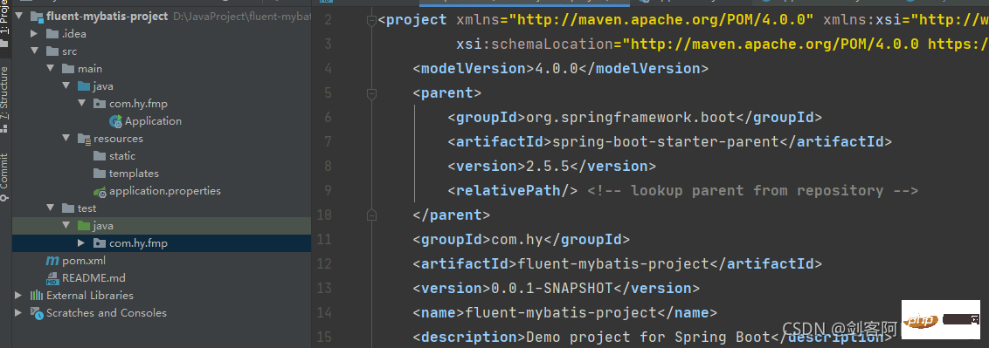Expand External Libraries node
Image resolution: width=989 pixels, height=348 pixels.
coord(19,295)
